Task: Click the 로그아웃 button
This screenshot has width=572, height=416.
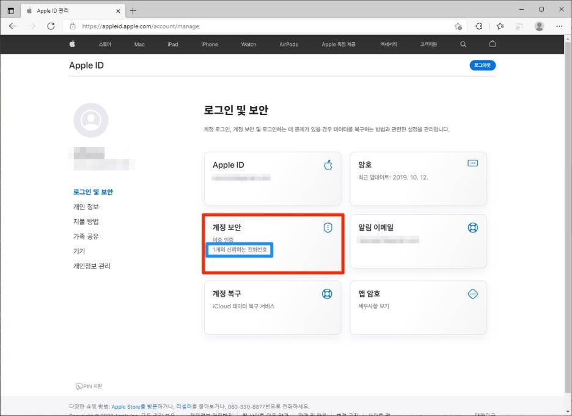Action: [x=482, y=65]
